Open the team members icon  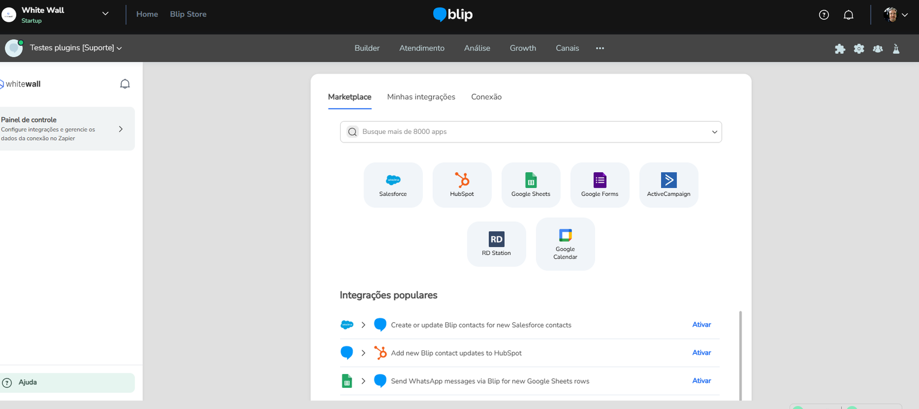pyautogui.click(x=878, y=49)
